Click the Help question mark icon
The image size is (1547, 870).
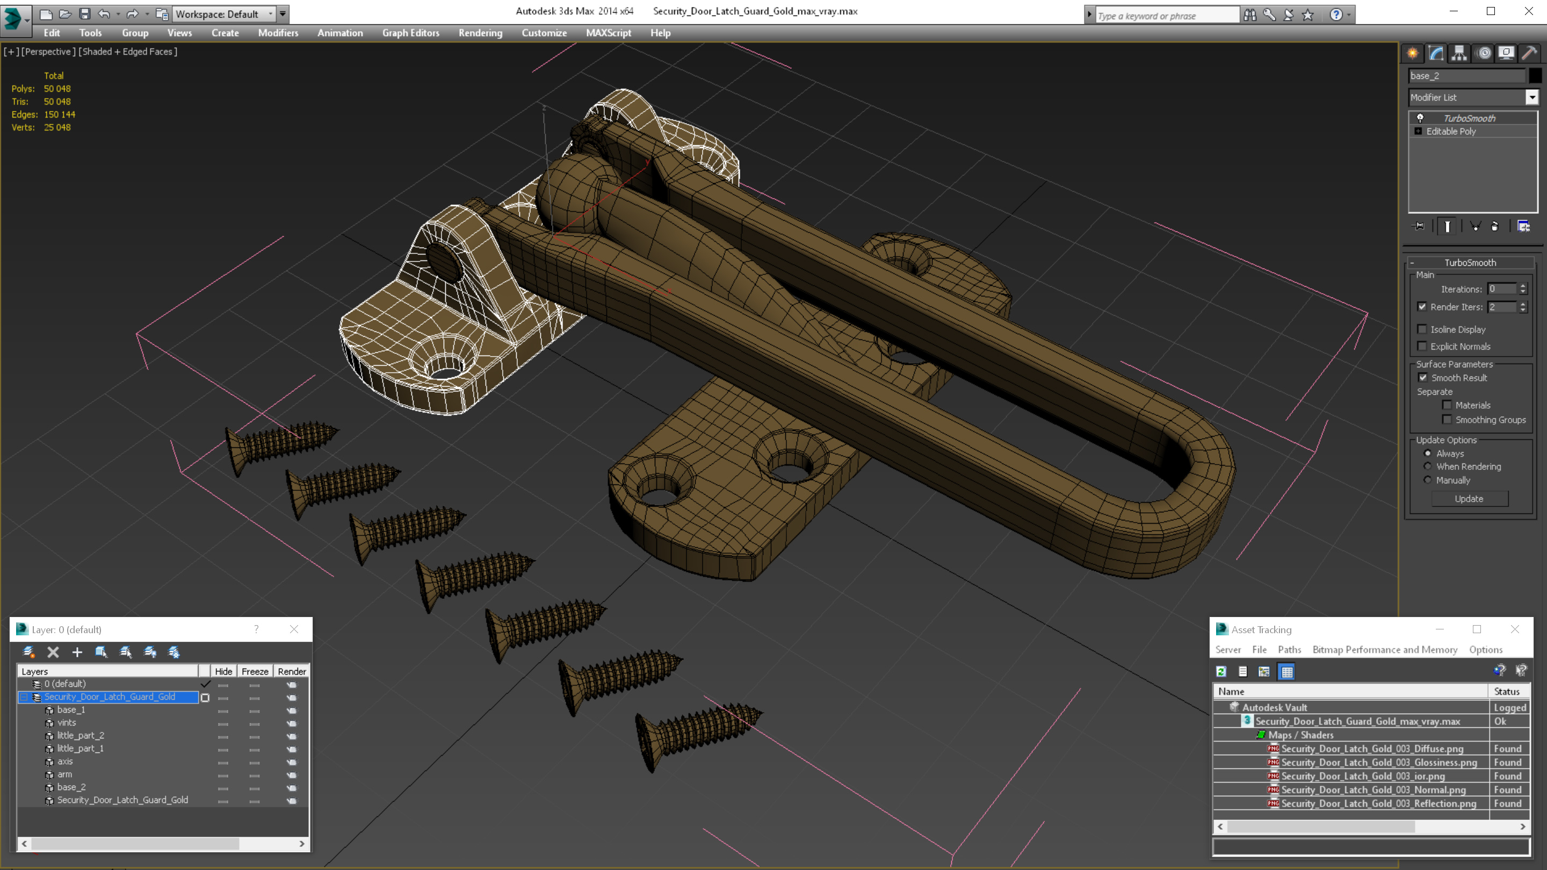1336,15
